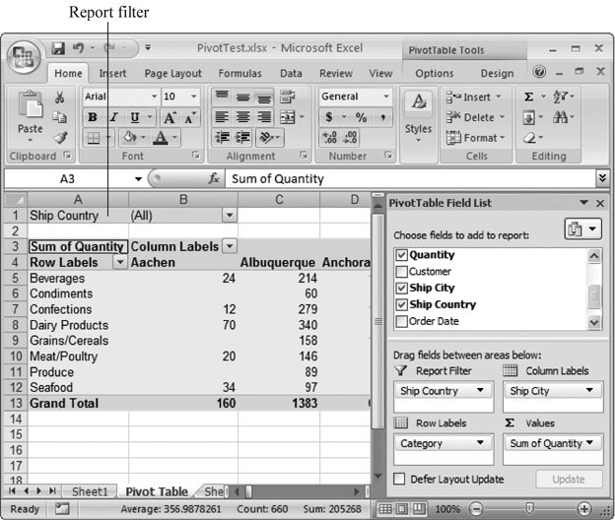This screenshot has width=615, height=520.
Task: Switch to the Sheet1 worksheet tab
Action: (x=89, y=491)
